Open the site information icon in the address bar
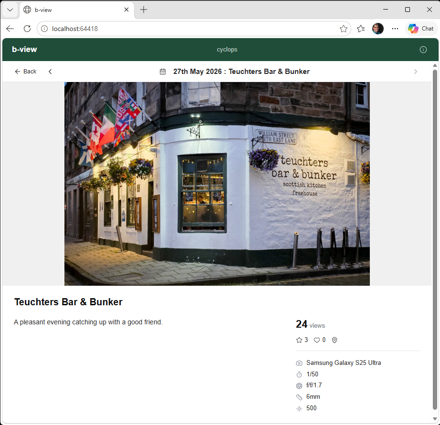This screenshot has height=425, width=440. click(44, 29)
